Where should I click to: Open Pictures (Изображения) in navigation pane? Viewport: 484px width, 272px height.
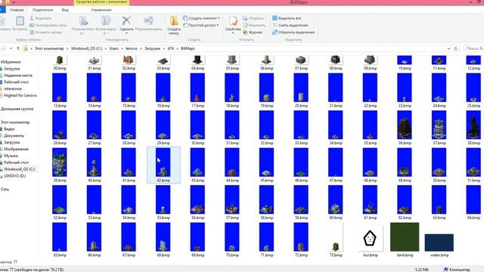[16, 149]
